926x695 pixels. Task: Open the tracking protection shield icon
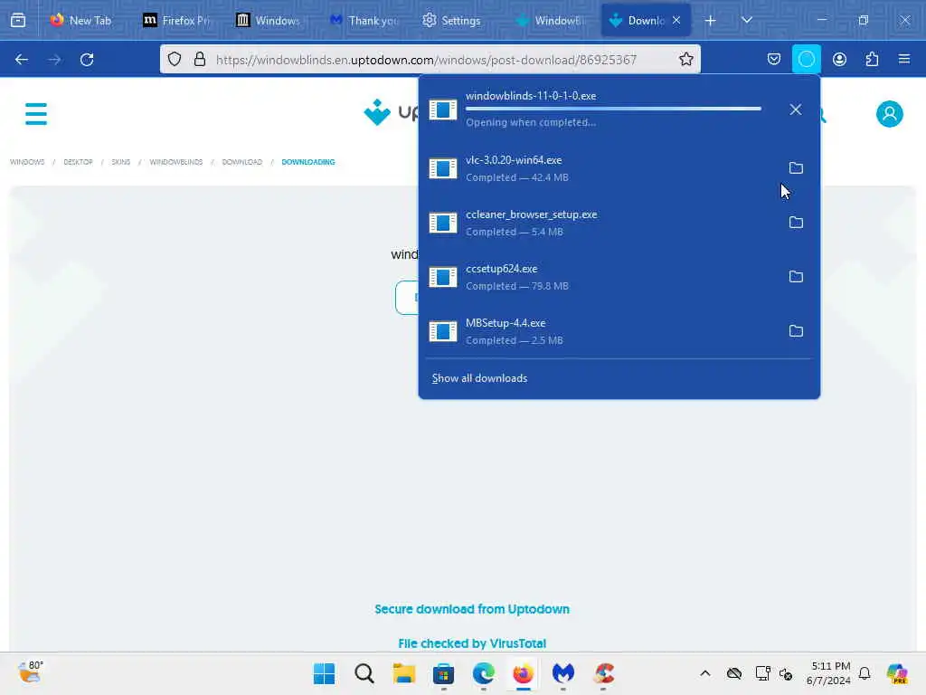tap(175, 59)
